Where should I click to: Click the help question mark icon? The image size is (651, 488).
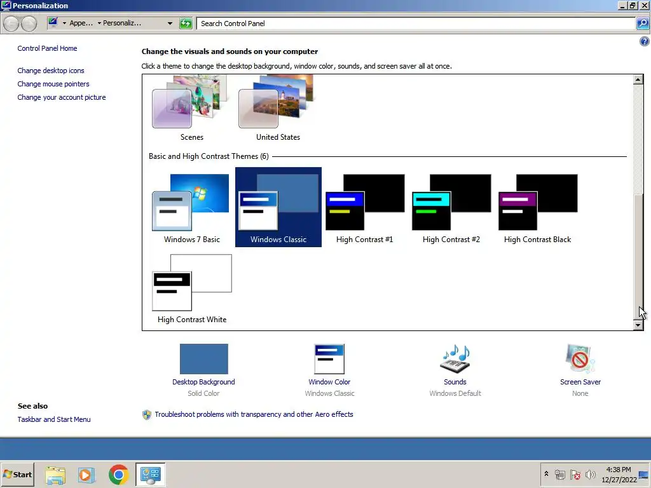[x=644, y=41]
